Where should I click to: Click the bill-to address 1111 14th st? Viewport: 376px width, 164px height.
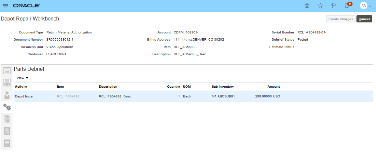[x=199, y=39]
